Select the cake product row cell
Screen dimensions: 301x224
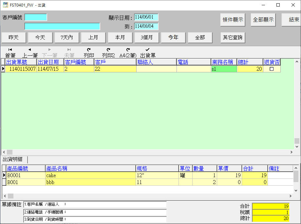(x=90, y=176)
